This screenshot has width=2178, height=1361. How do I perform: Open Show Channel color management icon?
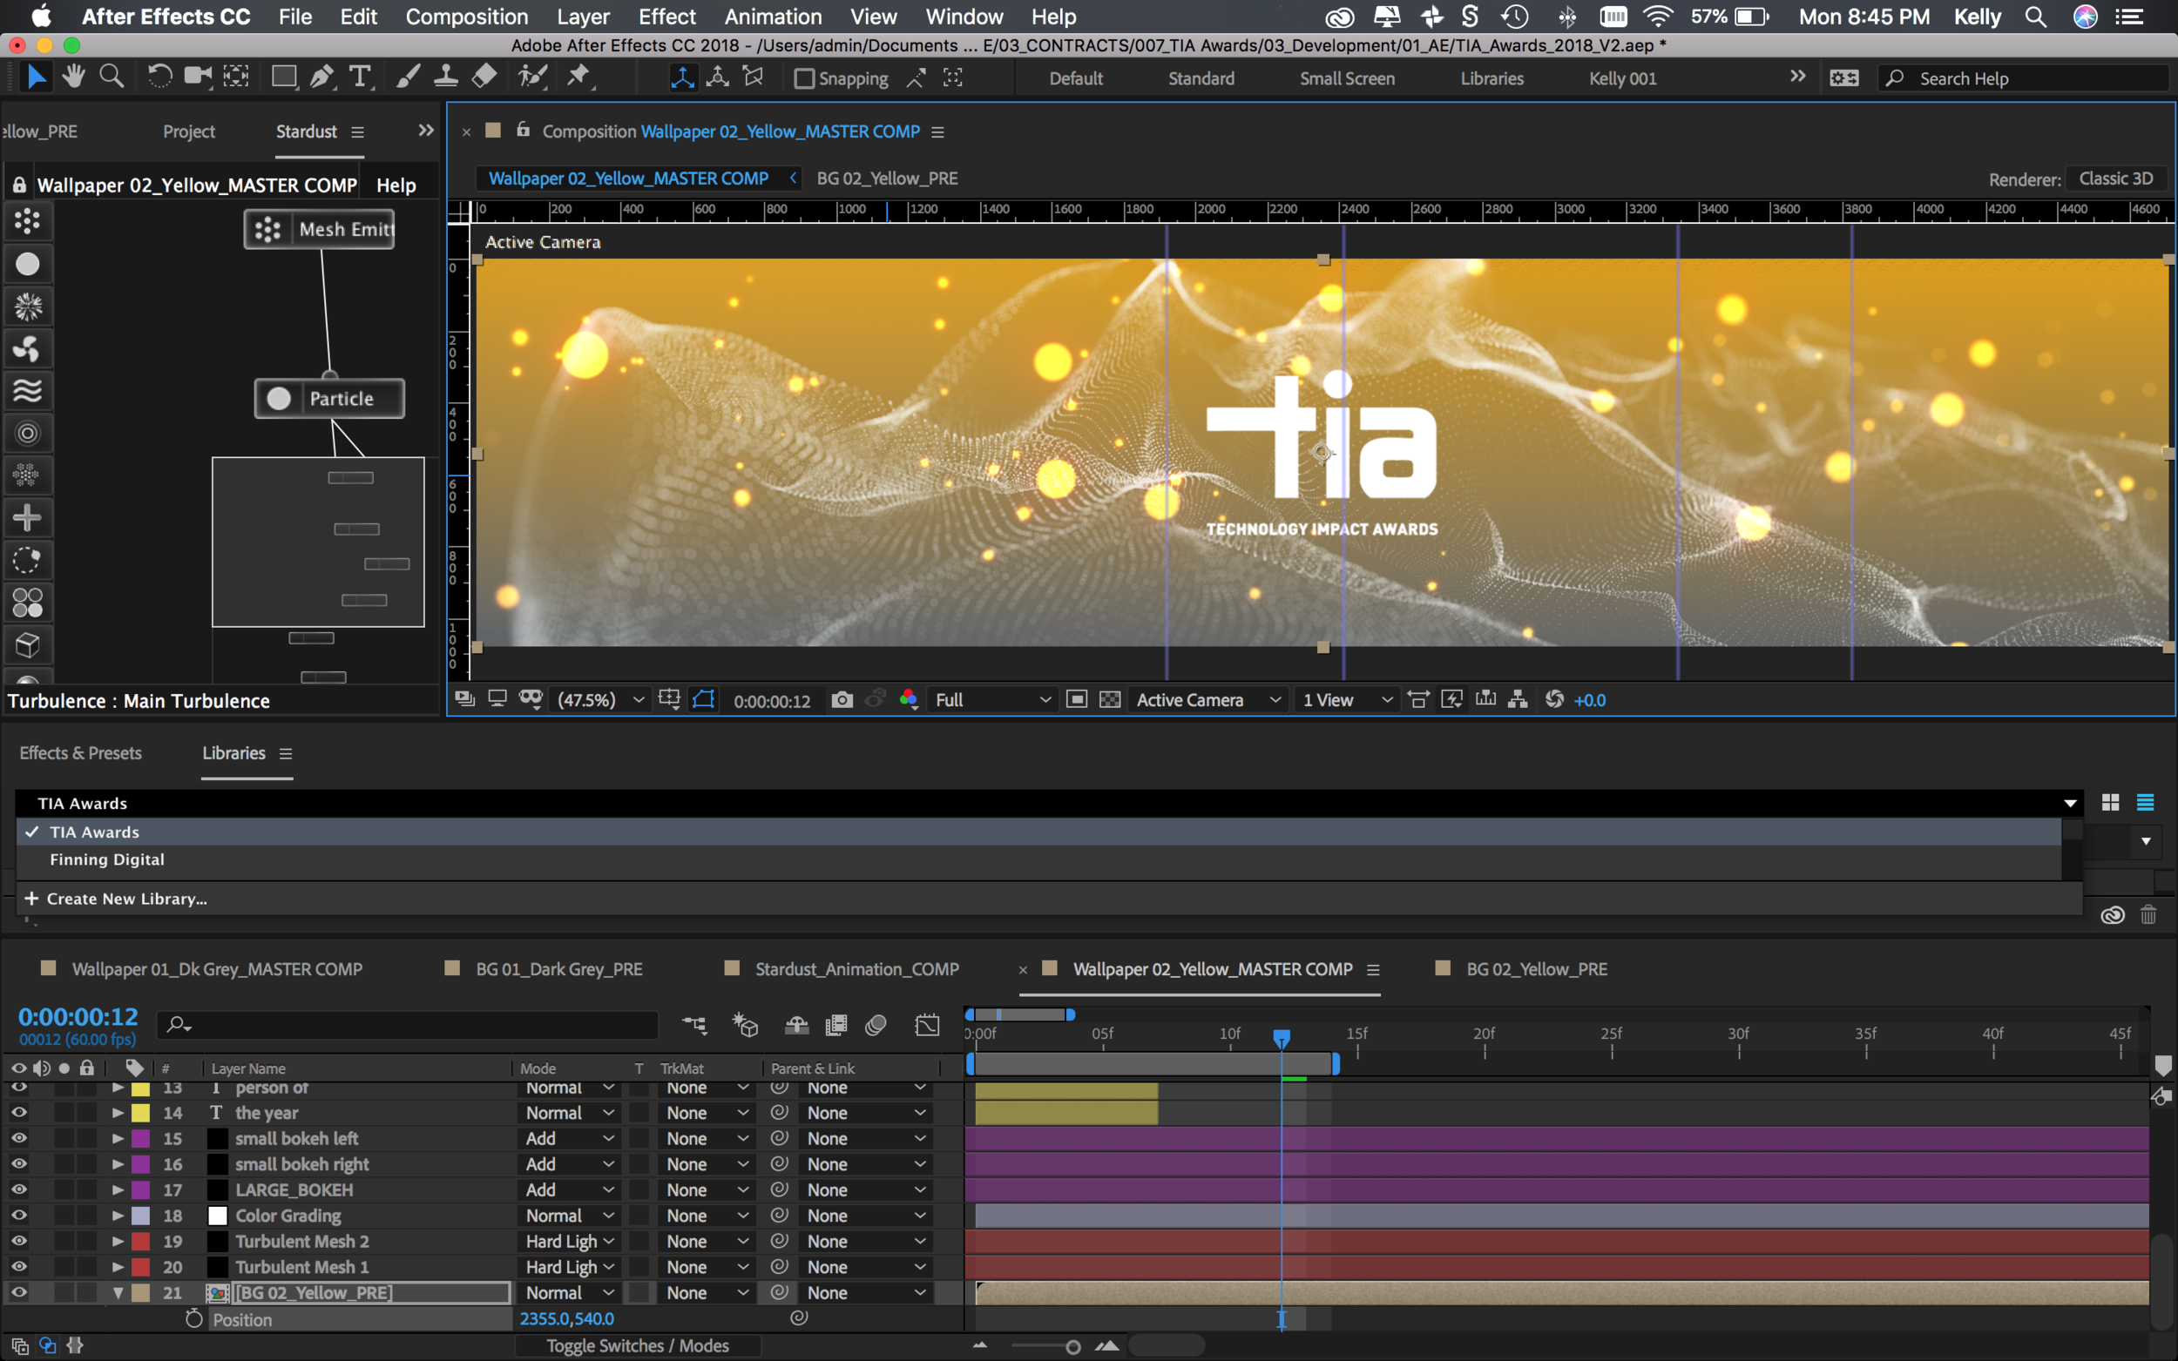coord(909,700)
